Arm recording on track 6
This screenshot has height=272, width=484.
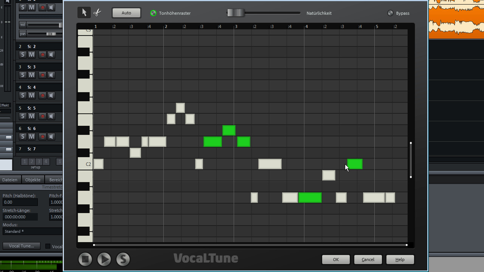pyautogui.click(x=42, y=137)
